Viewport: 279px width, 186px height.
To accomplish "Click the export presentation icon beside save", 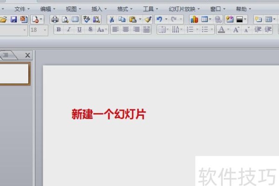I will pos(24,19).
